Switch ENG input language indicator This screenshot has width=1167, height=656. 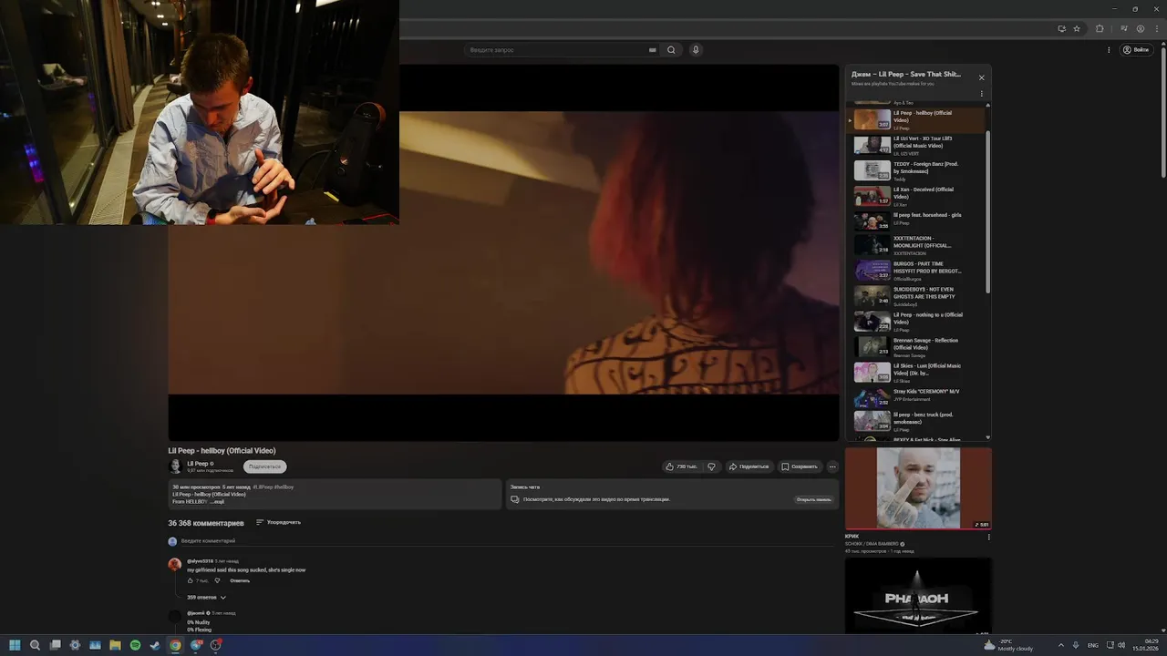point(1093,645)
